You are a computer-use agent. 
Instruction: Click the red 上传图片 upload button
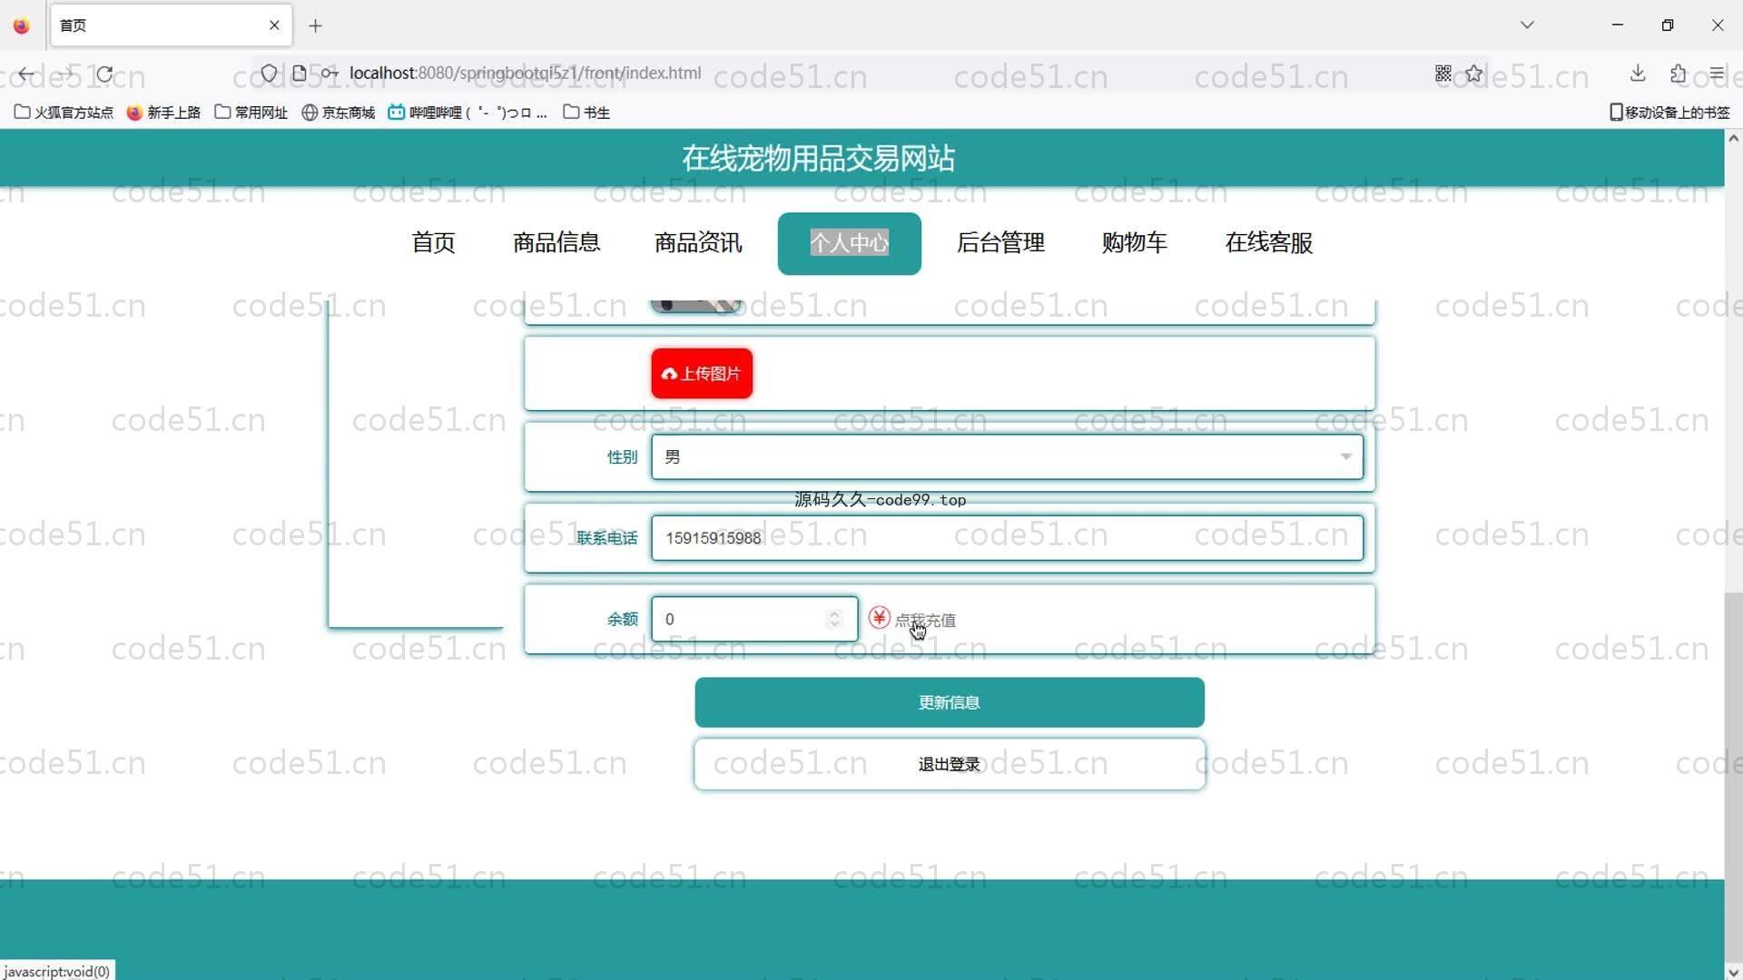click(702, 374)
